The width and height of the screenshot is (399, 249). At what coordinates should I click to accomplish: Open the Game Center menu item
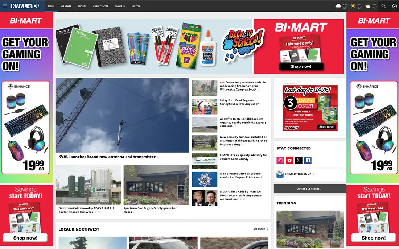pyautogui.click(x=100, y=7)
